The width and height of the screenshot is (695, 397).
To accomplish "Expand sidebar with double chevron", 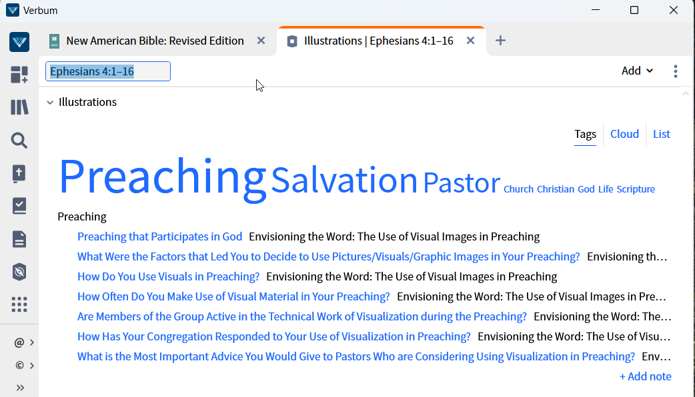I will coord(20,388).
